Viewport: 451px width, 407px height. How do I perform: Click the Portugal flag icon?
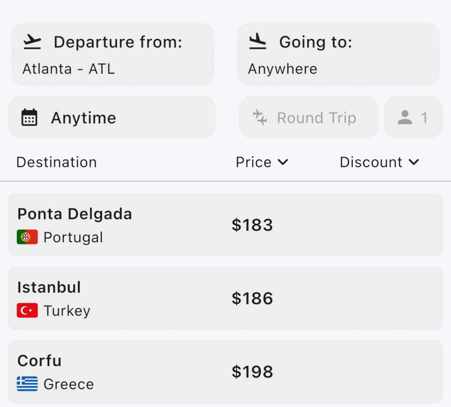(27, 237)
